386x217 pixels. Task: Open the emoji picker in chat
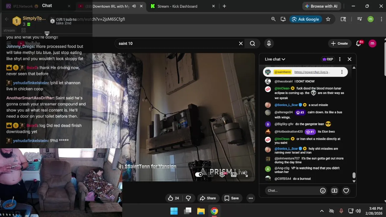(x=323, y=190)
